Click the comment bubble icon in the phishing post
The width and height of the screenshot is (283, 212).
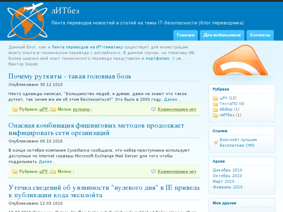[153, 172]
